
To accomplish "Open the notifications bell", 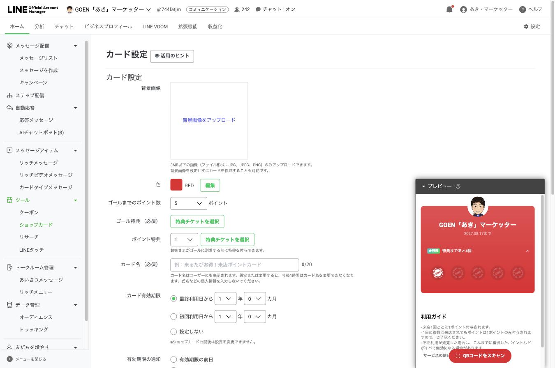I will [449, 9].
